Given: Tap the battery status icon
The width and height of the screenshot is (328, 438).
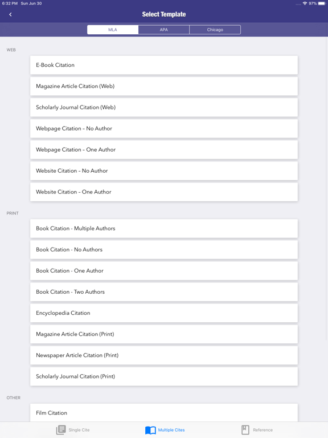Looking at the screenshot, I should coord(322,3).
